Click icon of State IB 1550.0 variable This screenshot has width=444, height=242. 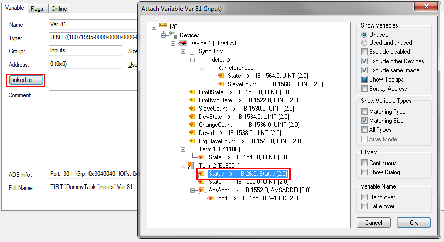pyautogui.click(x=201, y=182)
